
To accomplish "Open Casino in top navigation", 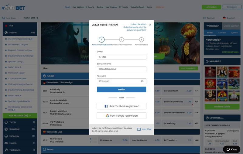I will point(100,7).
